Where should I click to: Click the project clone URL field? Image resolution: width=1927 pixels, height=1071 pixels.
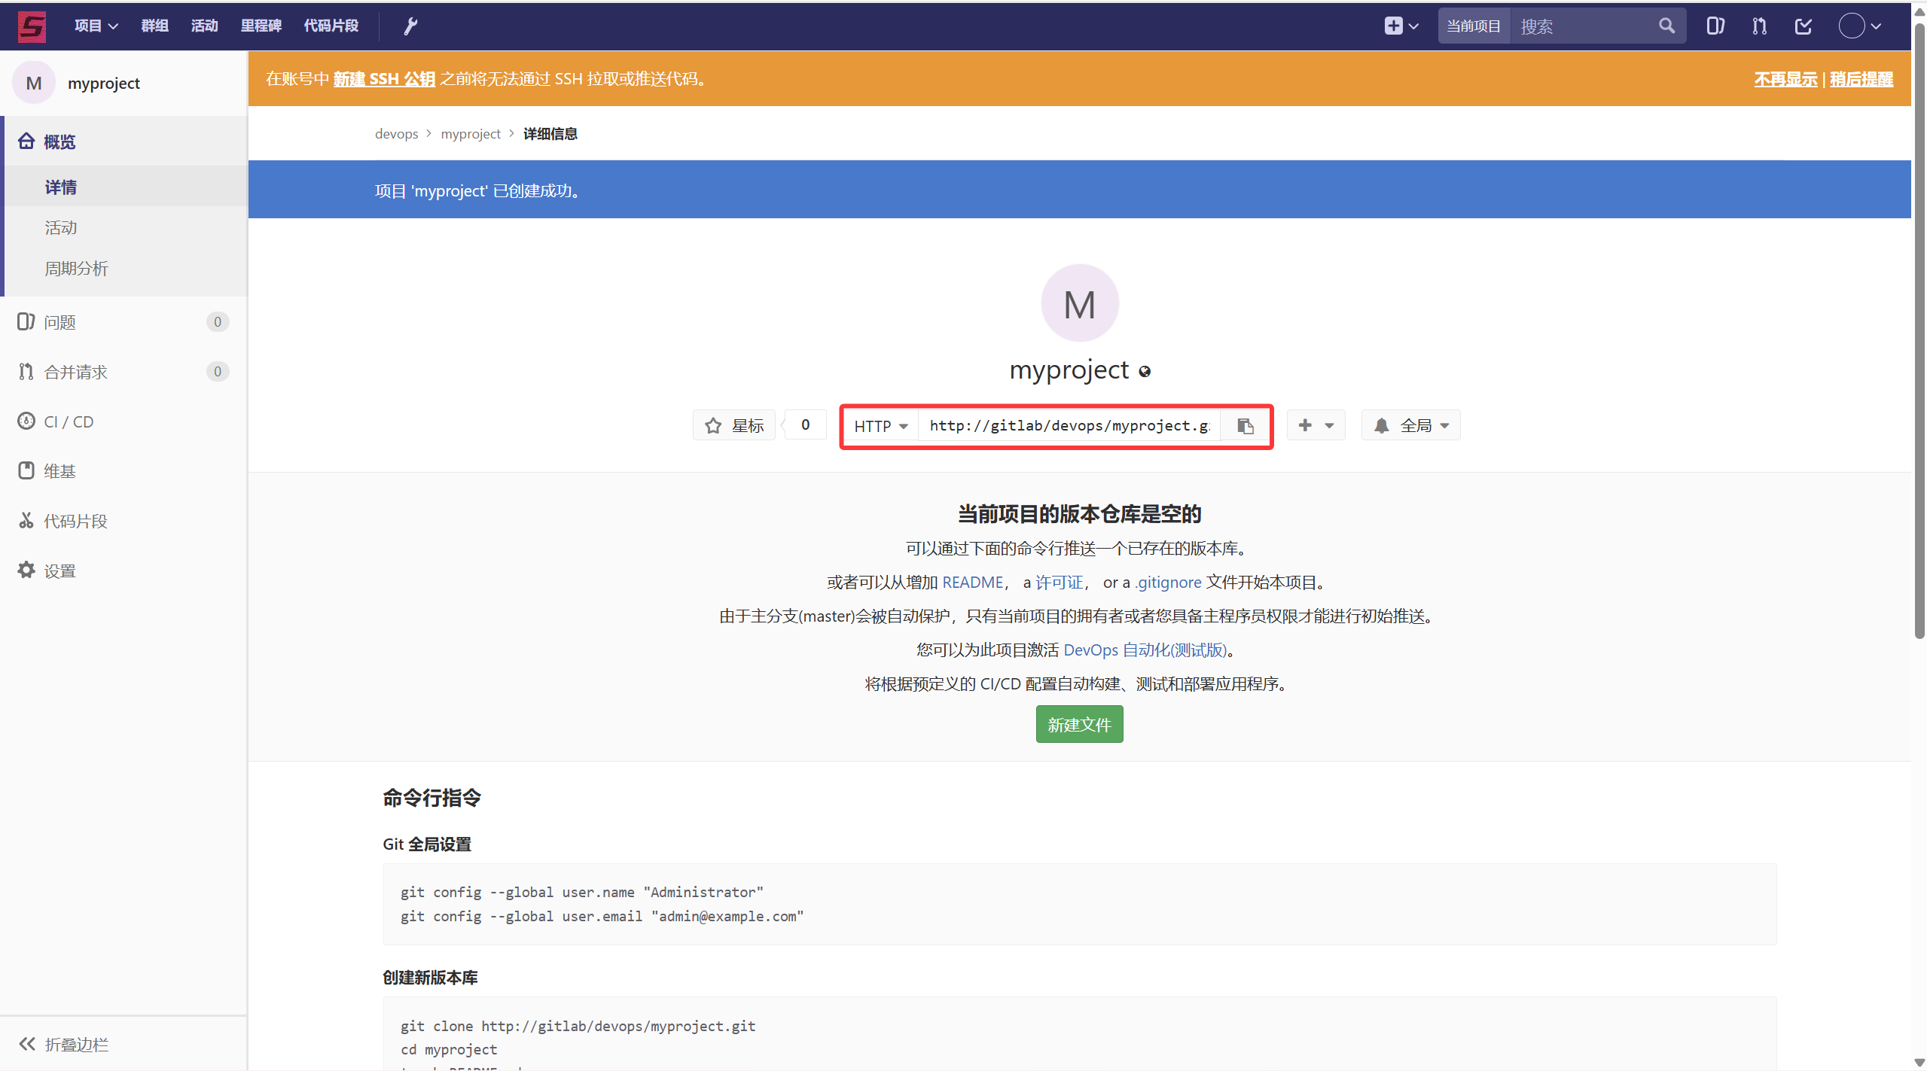point(1069,426)
